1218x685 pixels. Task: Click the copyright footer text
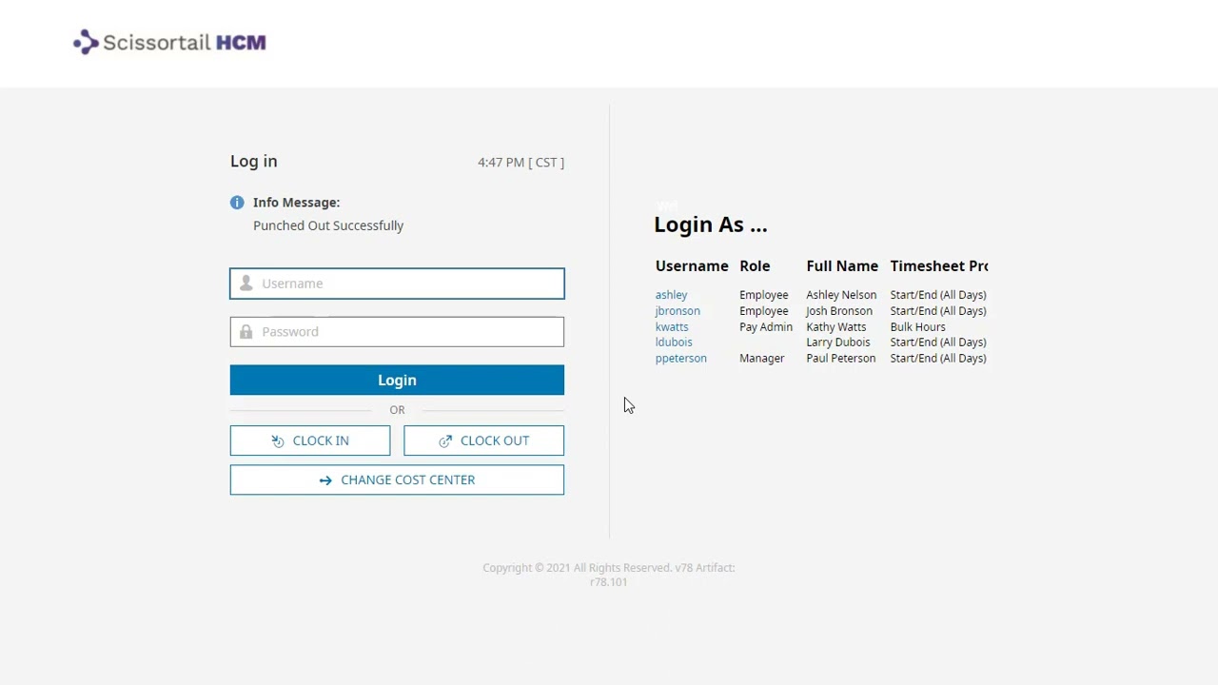[x=609, y=575]
